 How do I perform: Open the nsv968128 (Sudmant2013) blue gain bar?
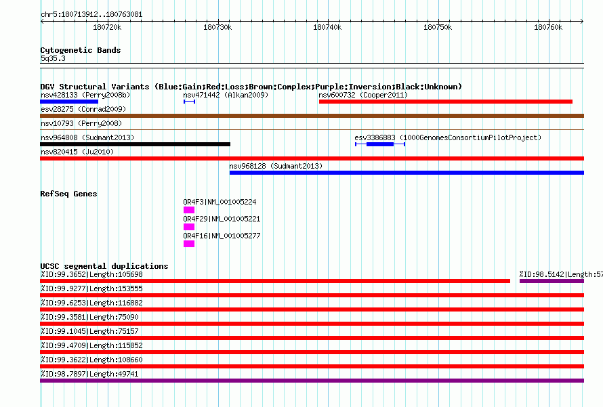[x=407, y=173]
